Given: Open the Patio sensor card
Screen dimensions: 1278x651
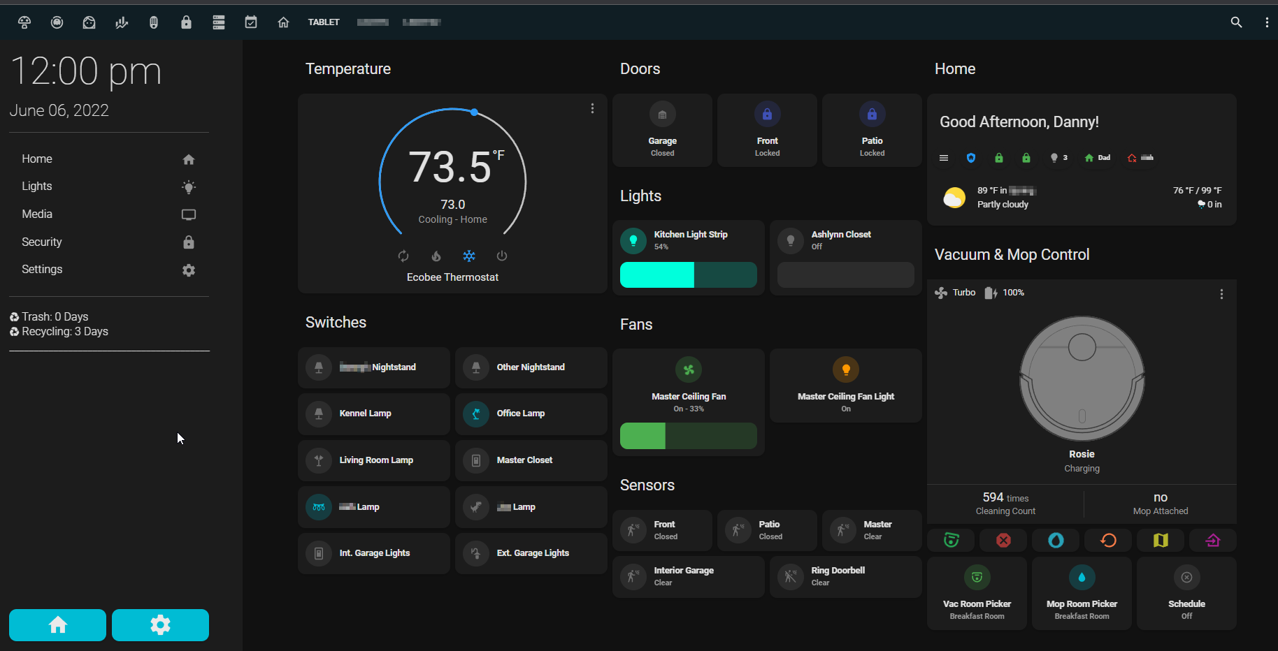Looking at the screenshot, I should (x=767, y=530).
